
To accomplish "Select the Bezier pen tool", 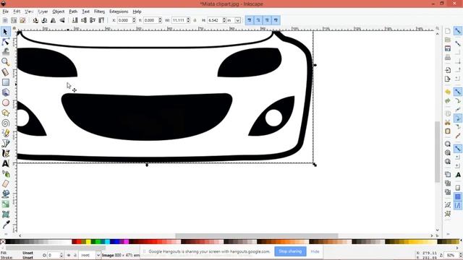I will point(5,143).
